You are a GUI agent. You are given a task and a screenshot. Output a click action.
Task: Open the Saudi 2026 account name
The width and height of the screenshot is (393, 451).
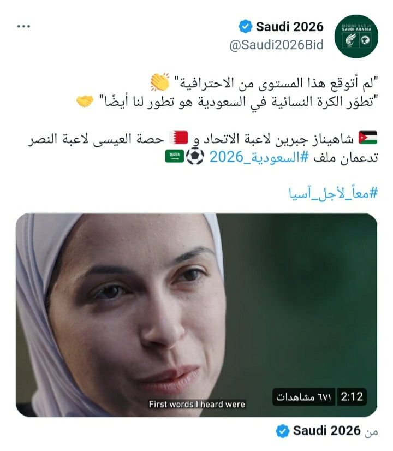pos(289,27)
